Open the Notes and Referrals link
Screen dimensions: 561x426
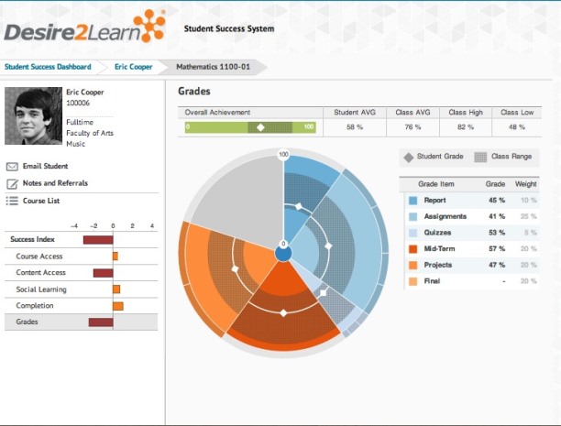55,183
